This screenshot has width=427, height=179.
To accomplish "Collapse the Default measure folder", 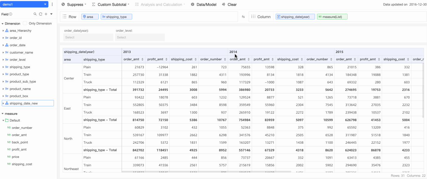I will 3,121.
